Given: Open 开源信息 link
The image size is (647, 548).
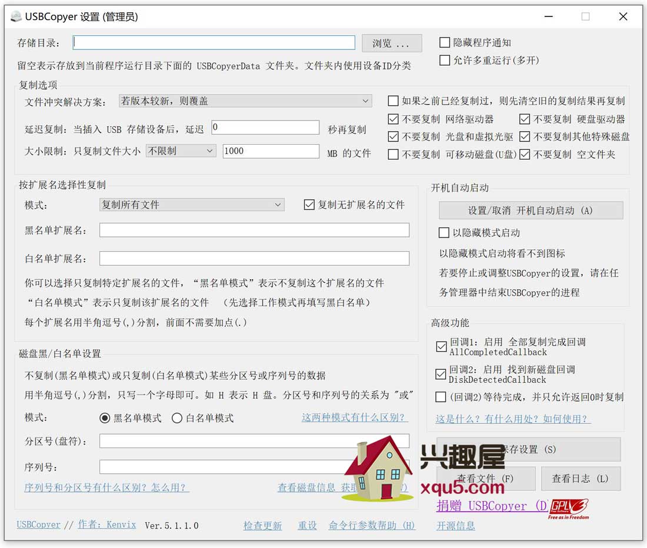Looking at the screenshot, I should click(455, 525).
